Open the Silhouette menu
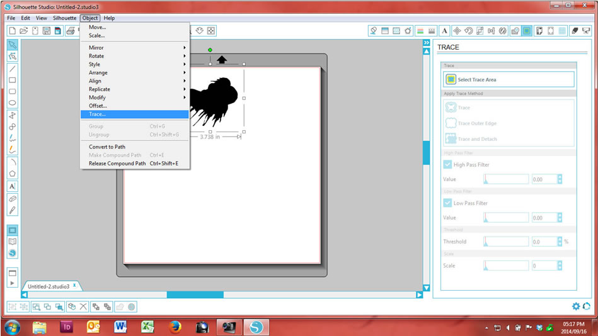Image resolution: width=598 pixels, height=336 pixels. 64,18
